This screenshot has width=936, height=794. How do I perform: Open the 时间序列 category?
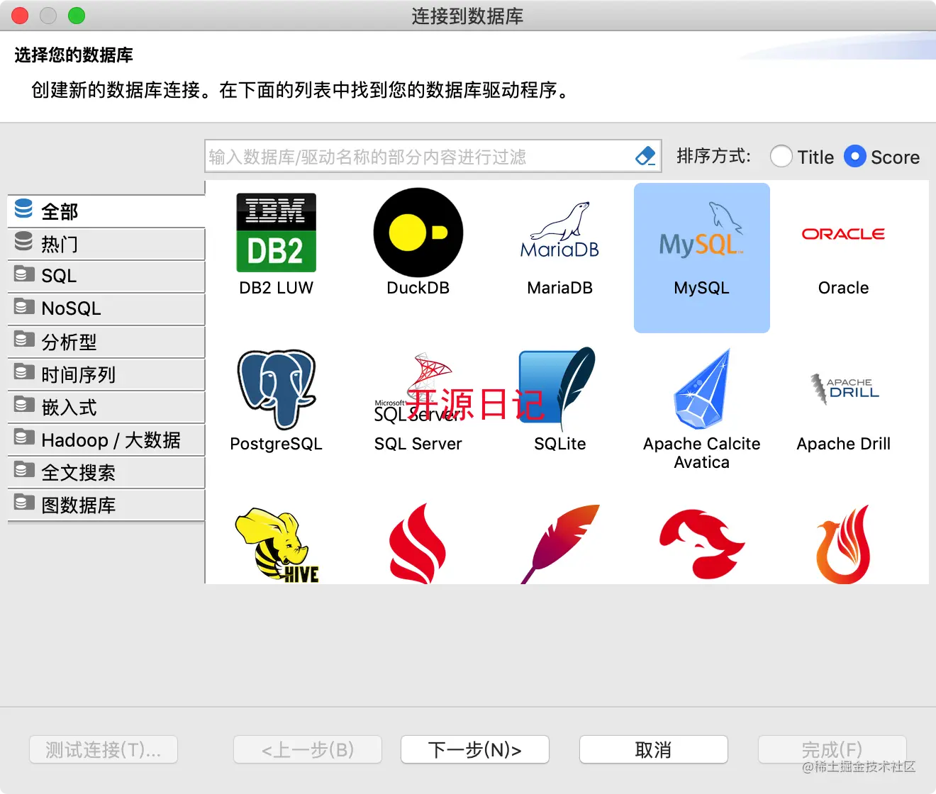point(106,374)
